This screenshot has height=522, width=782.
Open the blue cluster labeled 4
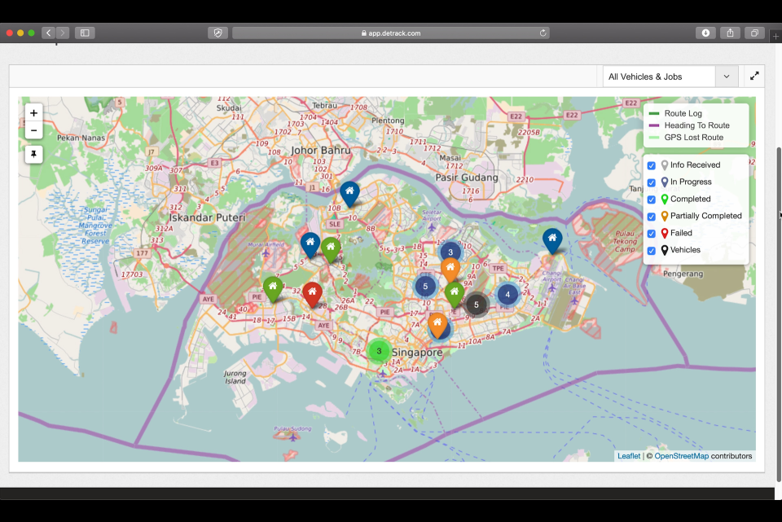click(507, 294)
